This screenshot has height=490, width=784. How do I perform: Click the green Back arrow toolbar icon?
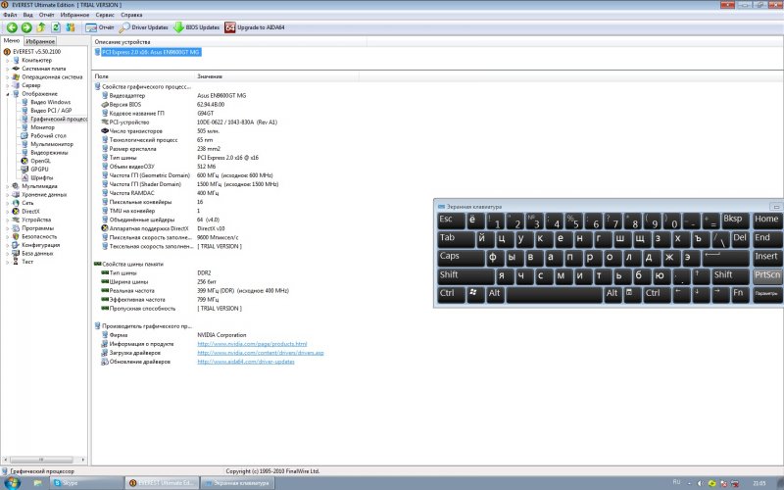(x=11, y=27)
